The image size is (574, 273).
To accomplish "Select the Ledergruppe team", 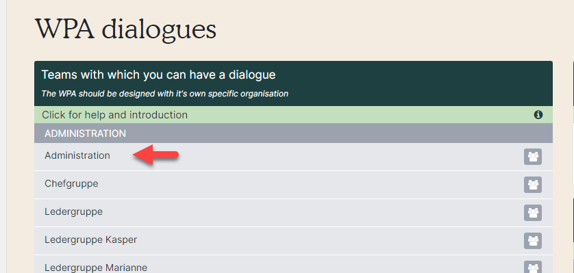I will tap(293, 213).
